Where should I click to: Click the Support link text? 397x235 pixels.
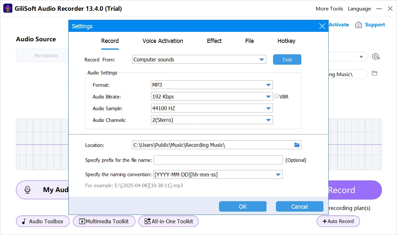pyautogui.click(x=375, y=25)
